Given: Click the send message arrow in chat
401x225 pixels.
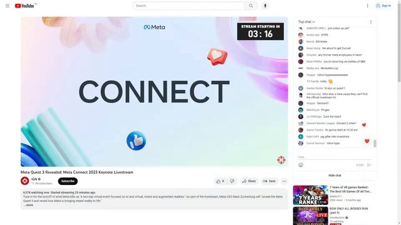Looking at the screenshot, I should [369, 165].
